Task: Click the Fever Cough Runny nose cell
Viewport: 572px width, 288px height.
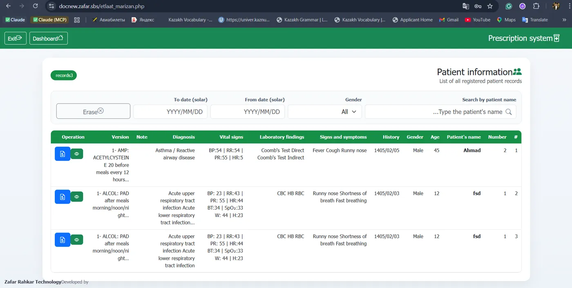Action: (340, 151)
